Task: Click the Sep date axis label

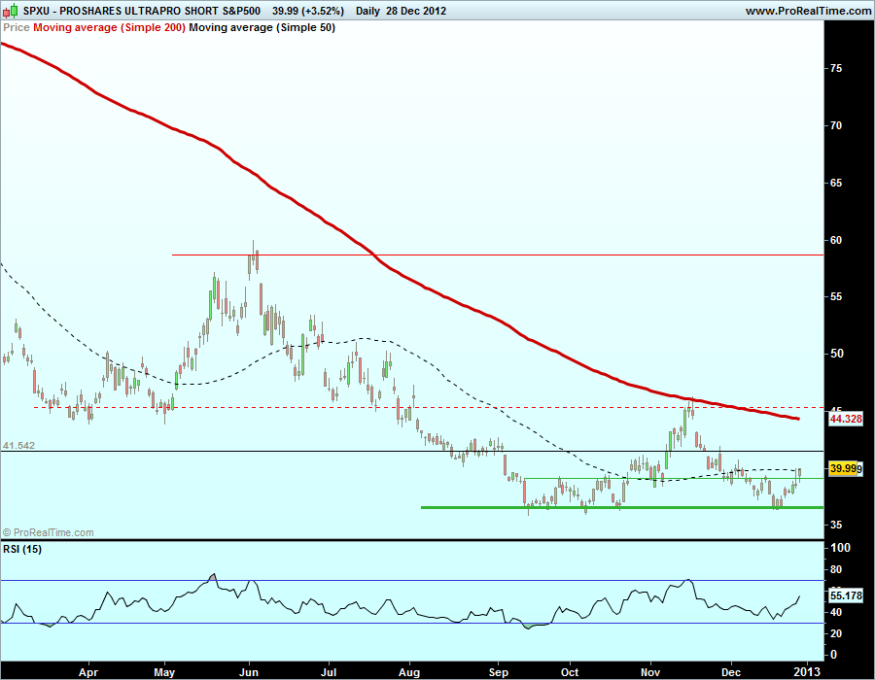Action: (x=499, y=672)
